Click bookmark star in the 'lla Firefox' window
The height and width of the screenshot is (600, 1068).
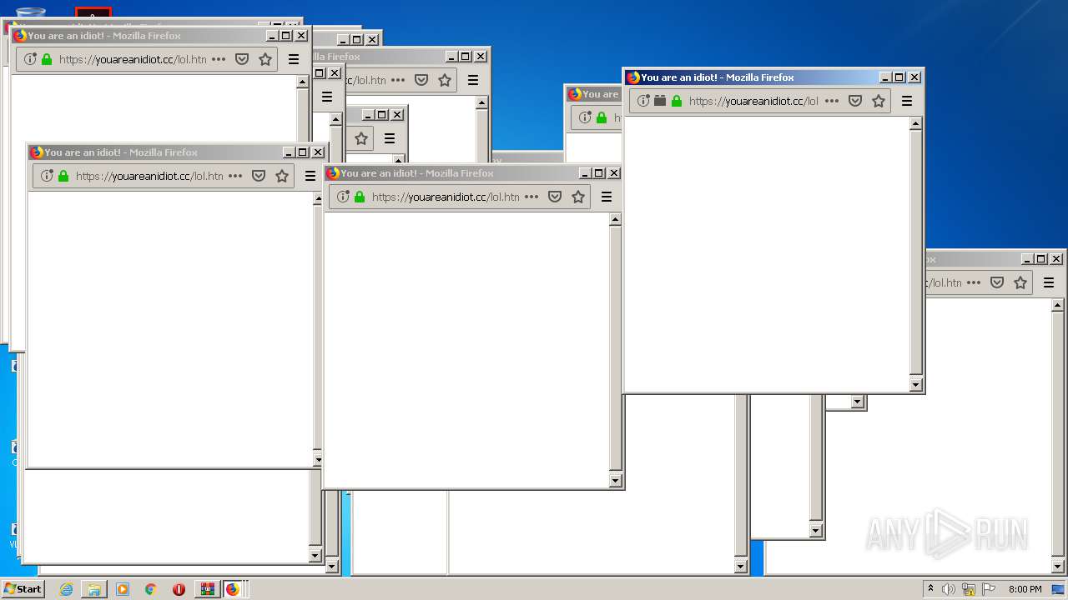445,80
